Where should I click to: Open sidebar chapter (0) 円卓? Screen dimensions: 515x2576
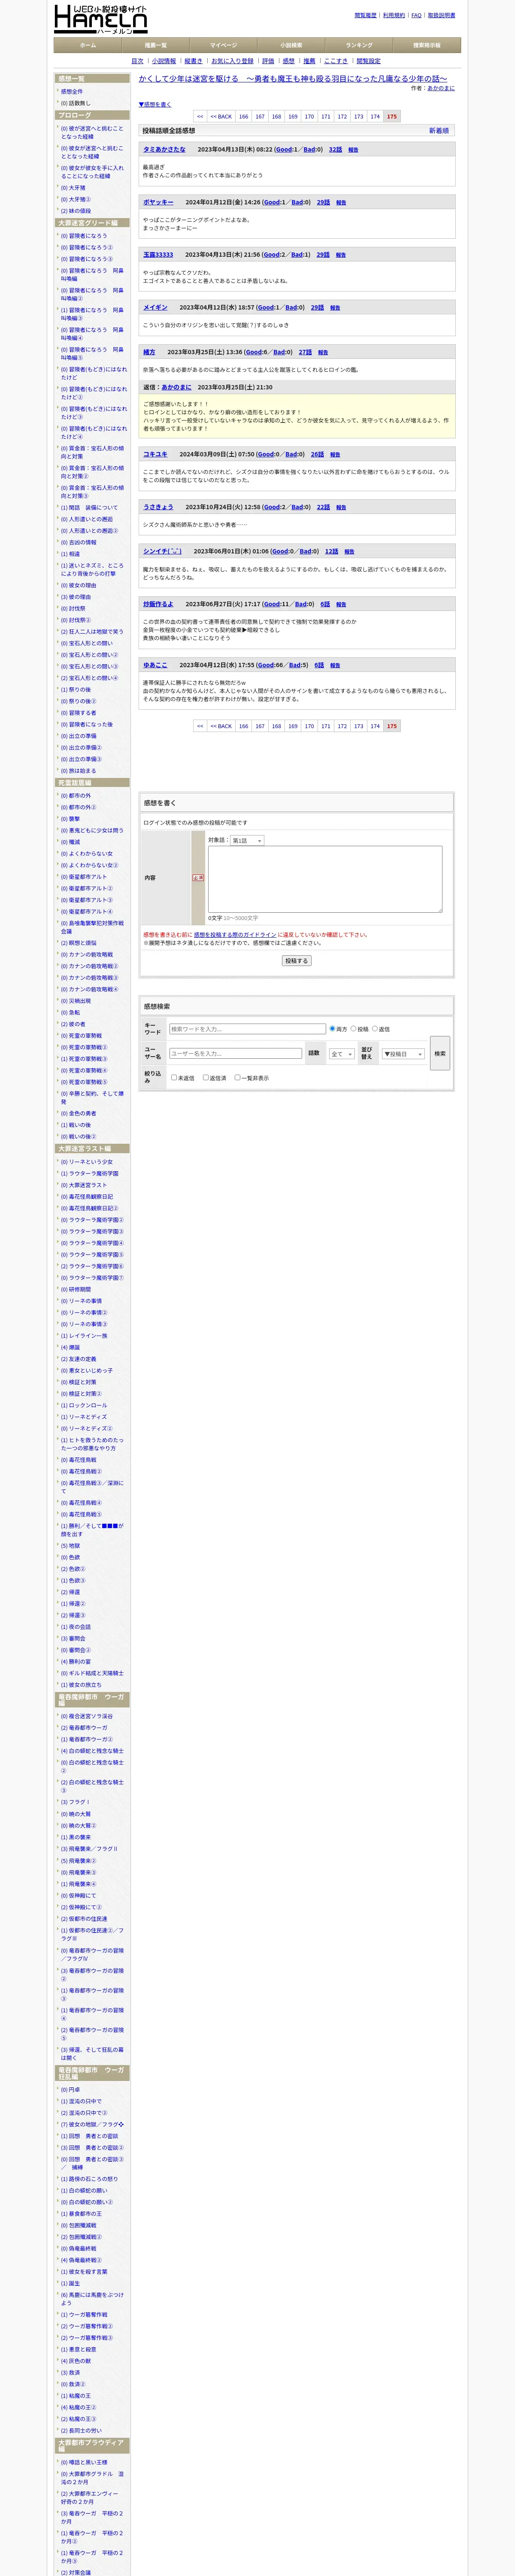pyautogui.click(x=71, y=2090)
